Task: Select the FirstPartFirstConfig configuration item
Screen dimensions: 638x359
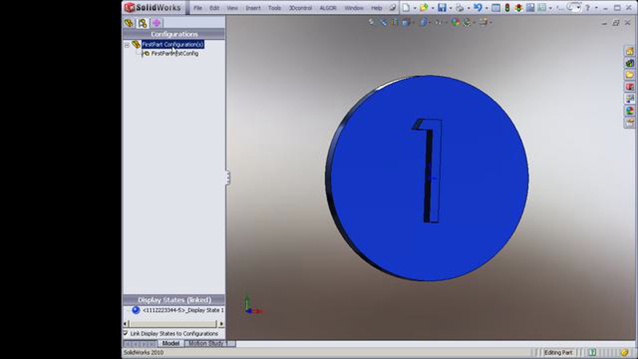Action: click(175, 53)
